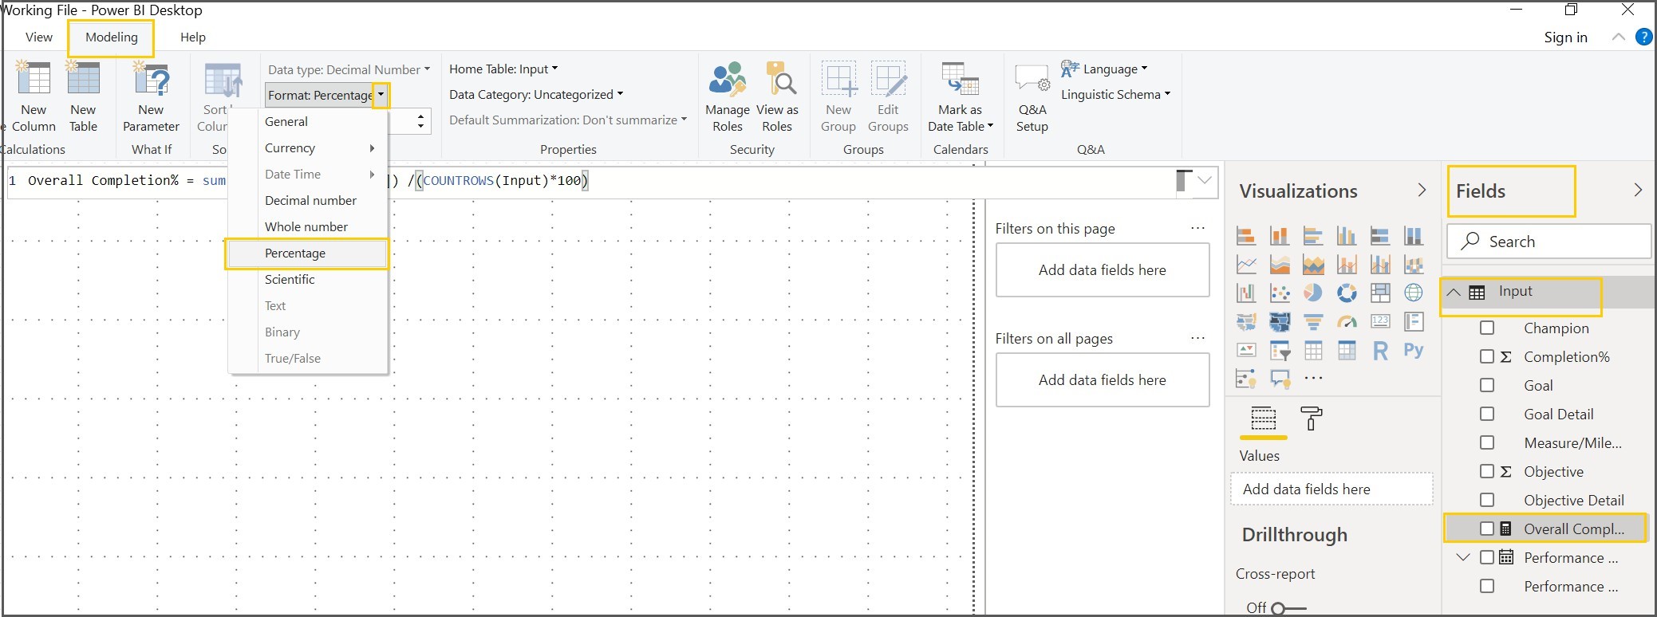1657x617 pixels.
Task: Toggle the Cross-report drillthrough switch
Action: coord(1288,608)
